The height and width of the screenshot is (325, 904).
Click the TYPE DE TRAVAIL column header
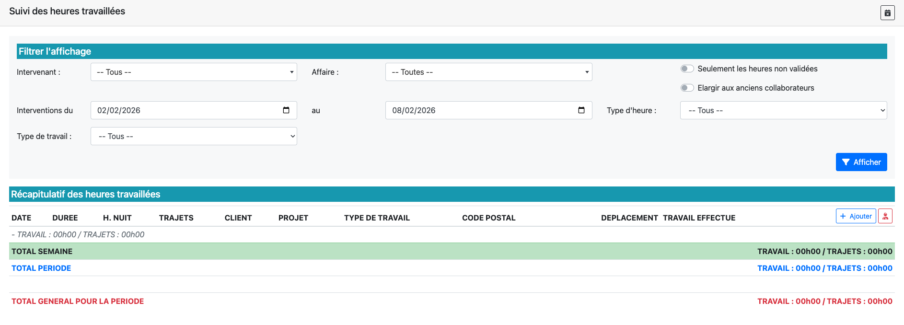(x=377, y=218)
